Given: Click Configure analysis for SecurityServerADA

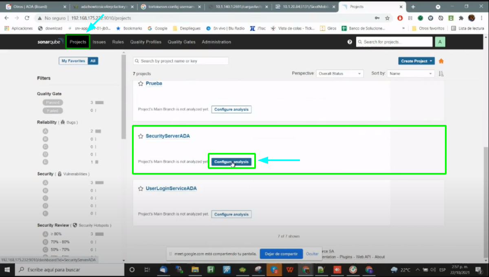Looking at the screenshot, I should 231,161.
